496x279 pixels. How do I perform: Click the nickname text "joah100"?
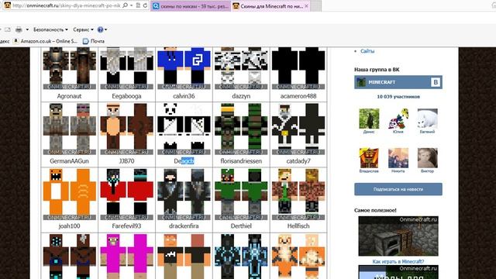tap(69, 226)
